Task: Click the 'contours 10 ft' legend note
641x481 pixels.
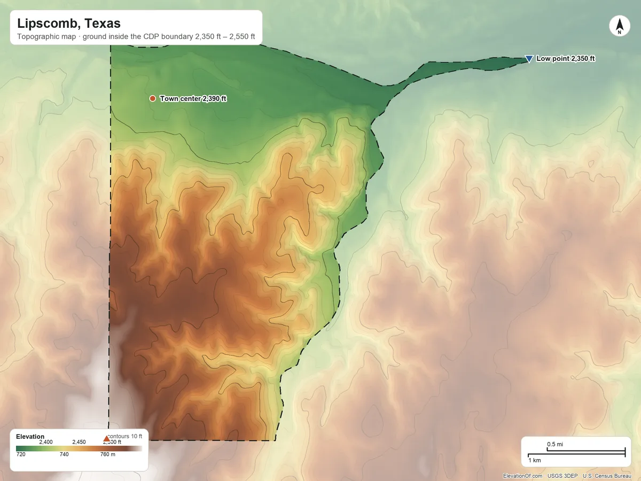Action: (x=126, y=437)
